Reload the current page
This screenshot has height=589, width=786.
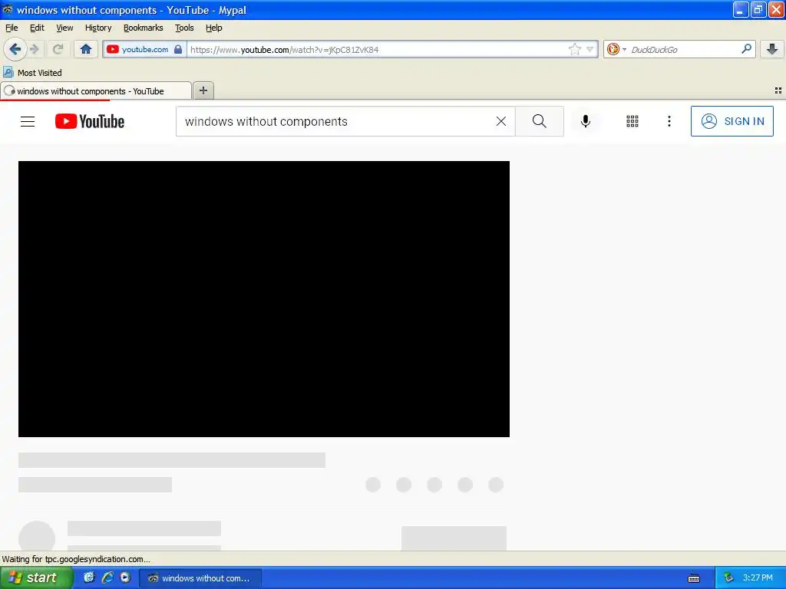coord(58,49)
